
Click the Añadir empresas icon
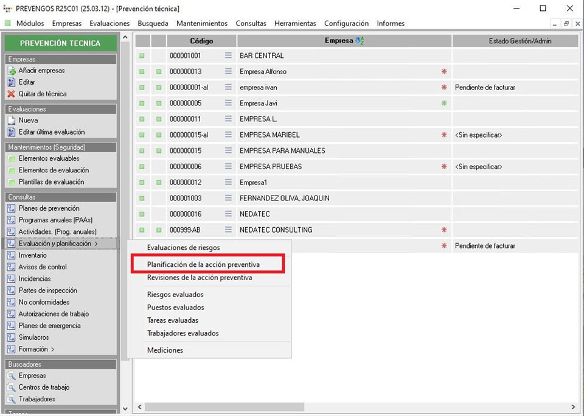(12, 71)
